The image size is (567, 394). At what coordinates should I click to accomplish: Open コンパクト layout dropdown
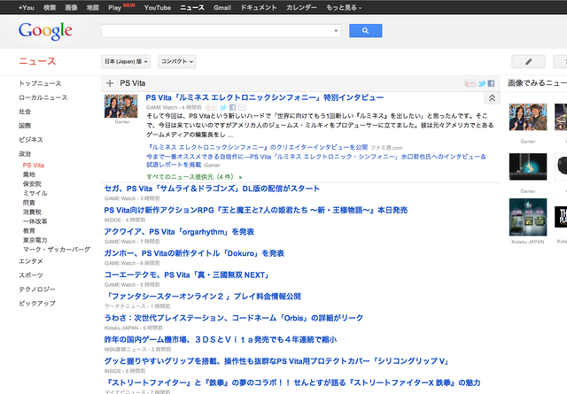point(177,61)
